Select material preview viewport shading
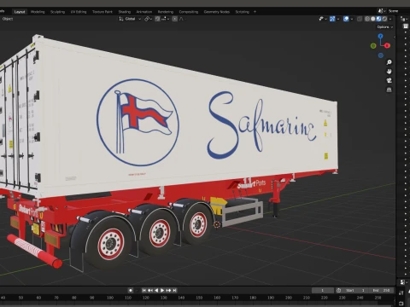The height and width of the screenshot is (307, 410). pos(378,19)
